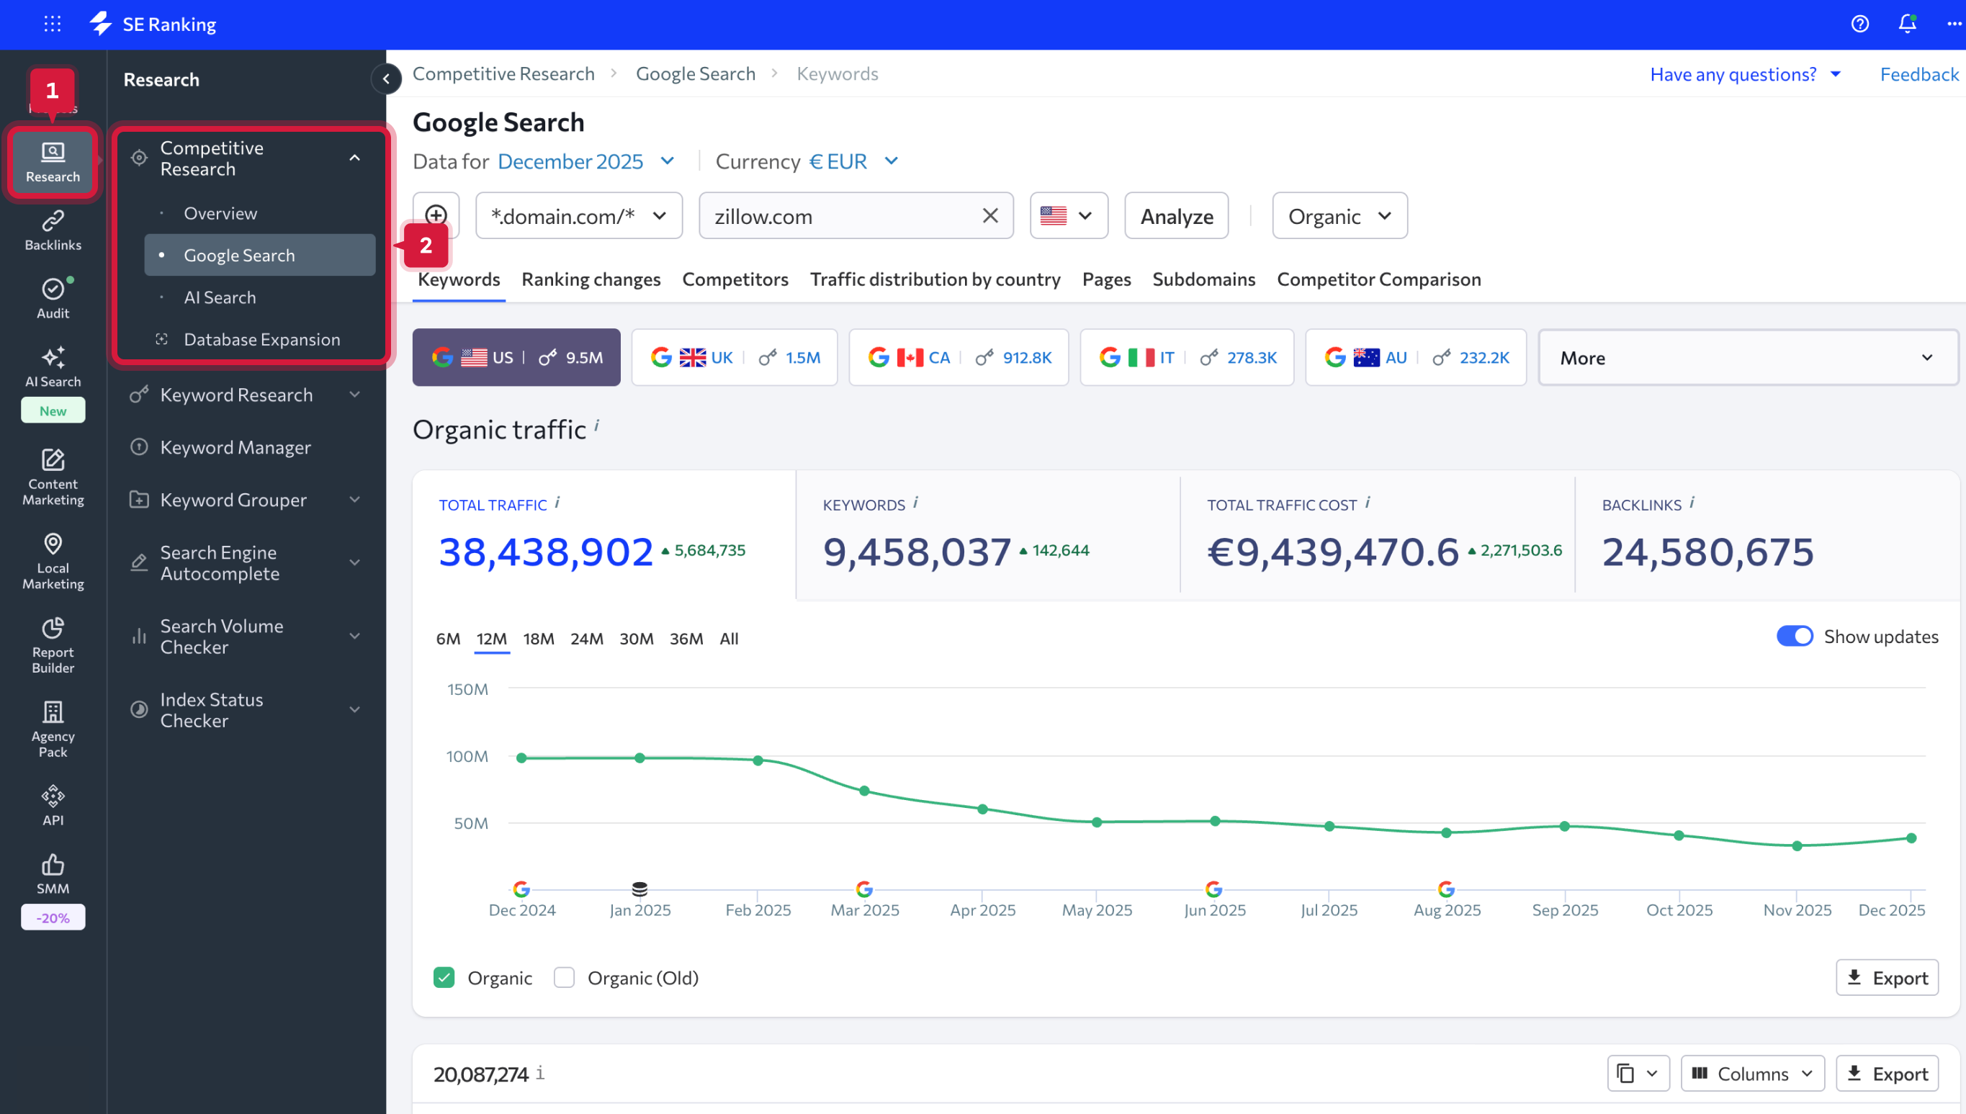Expand the More countries dropdown

click(1747, 357)
